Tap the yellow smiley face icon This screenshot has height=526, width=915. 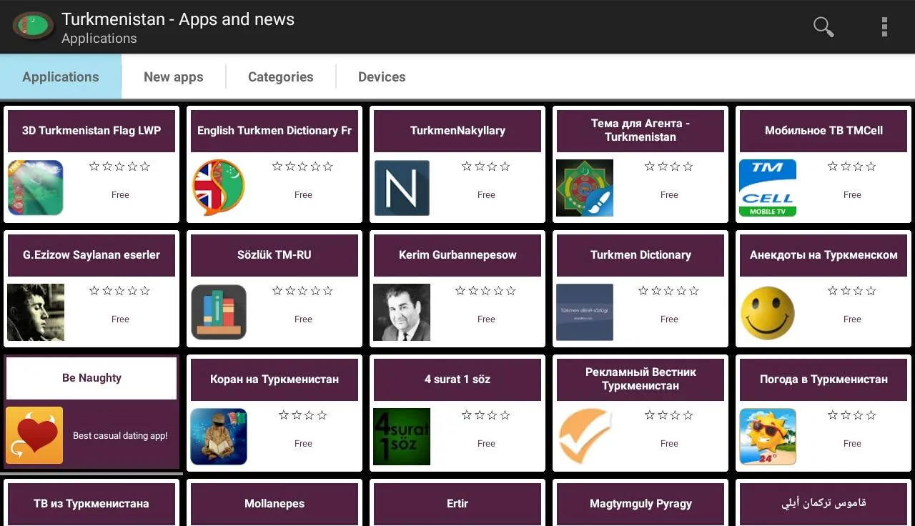(x=768, y=312)
